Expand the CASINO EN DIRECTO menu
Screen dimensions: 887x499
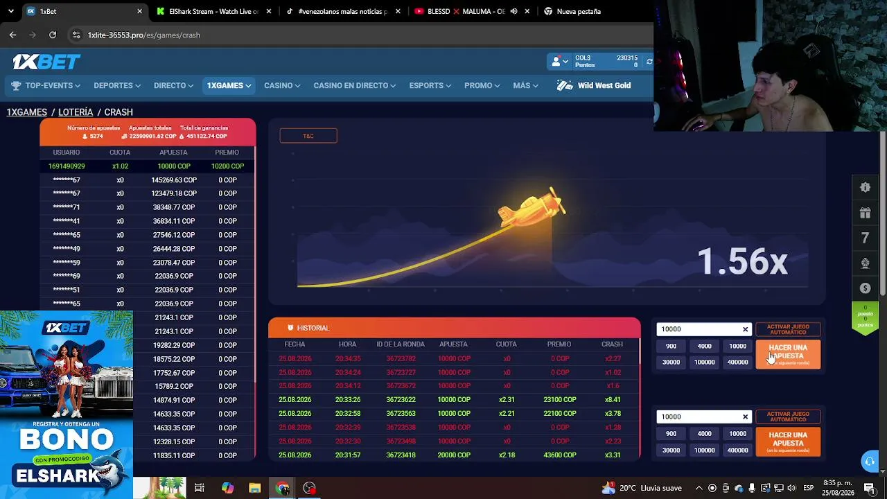click(x=355, y=85)
